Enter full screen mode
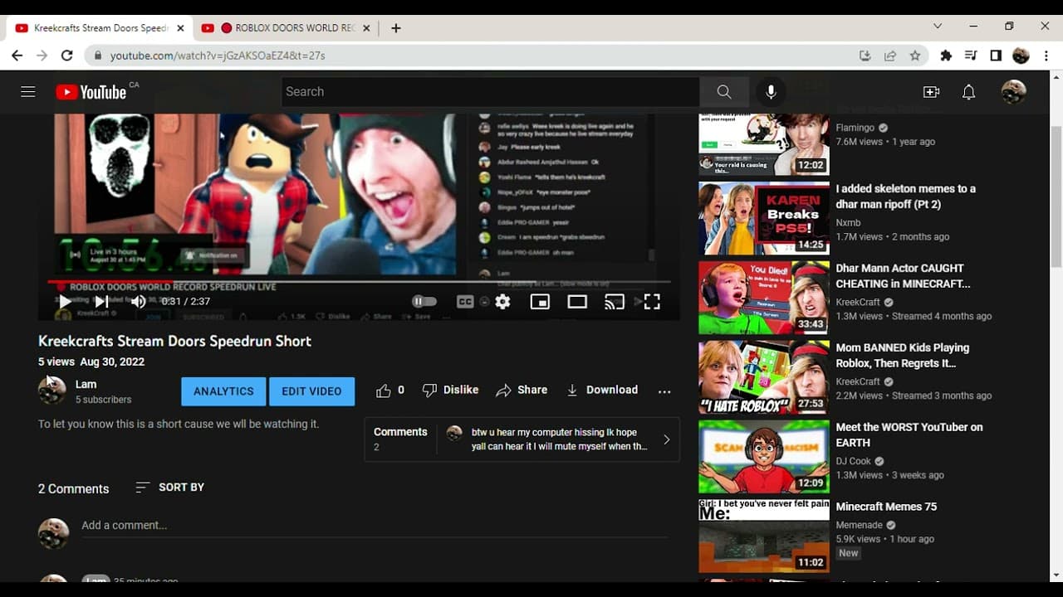This screenshot has width=1063, height=597. click(x=652, y=302)
